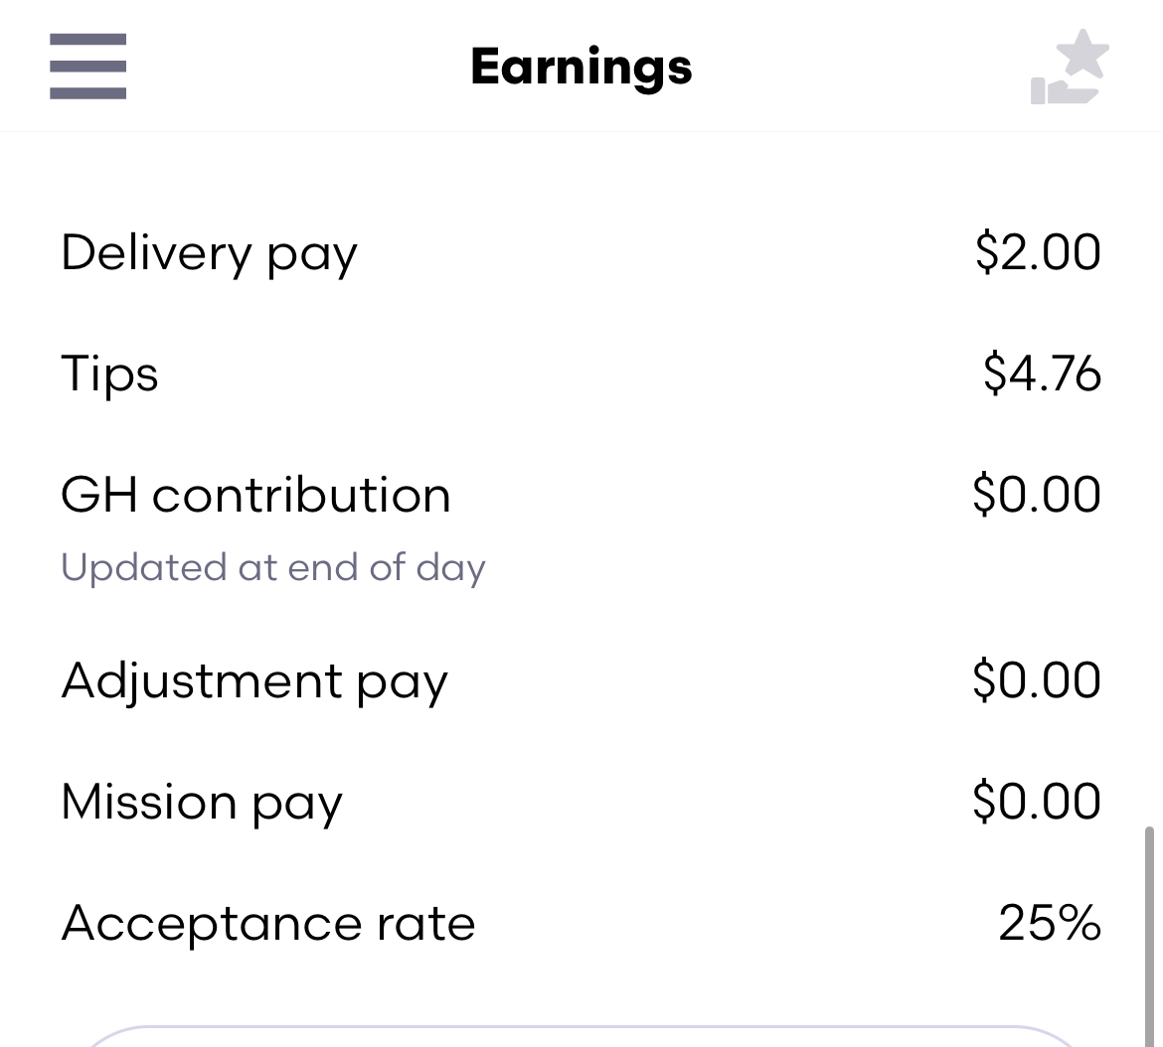Click the GH contribution $0.00 value

click(1037, 496)
